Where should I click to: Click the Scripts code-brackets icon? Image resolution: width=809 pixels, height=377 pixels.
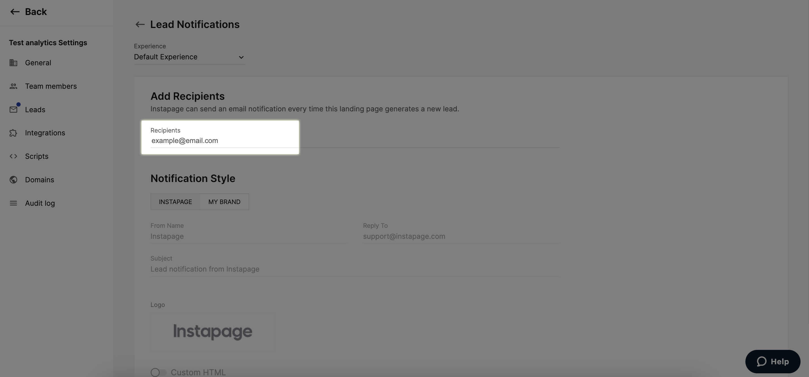click(x=13, y=156)
